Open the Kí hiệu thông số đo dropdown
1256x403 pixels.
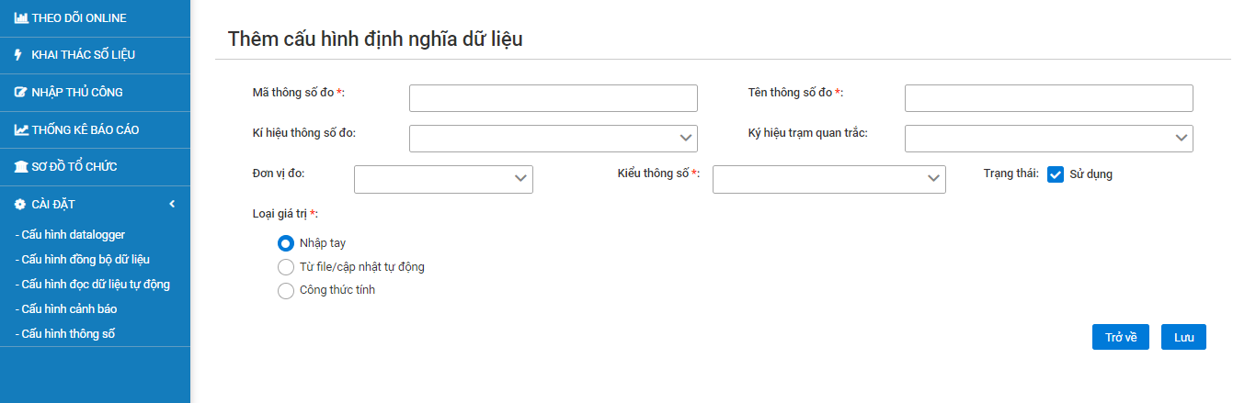[x=553, y=138]
